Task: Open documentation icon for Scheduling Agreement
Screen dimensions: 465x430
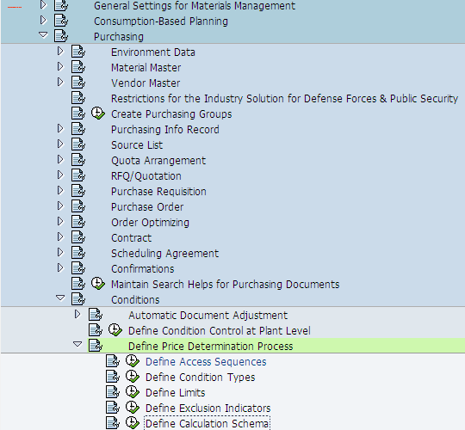Action: (x=78, y=253)
